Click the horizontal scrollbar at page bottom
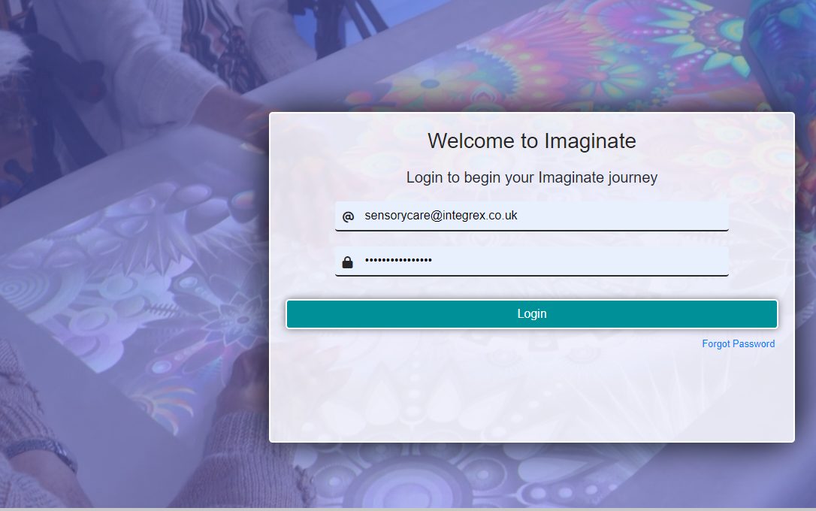Screen dimensions: 816x511 click(x=408, y=509)
